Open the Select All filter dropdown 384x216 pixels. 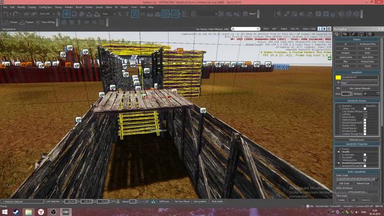(x=47, y=14)
